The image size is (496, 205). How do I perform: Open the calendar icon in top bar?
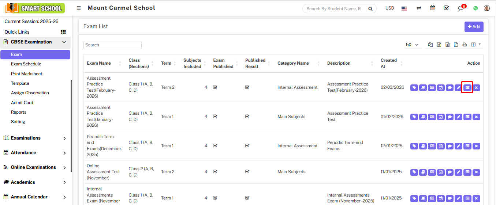(433, 8)
